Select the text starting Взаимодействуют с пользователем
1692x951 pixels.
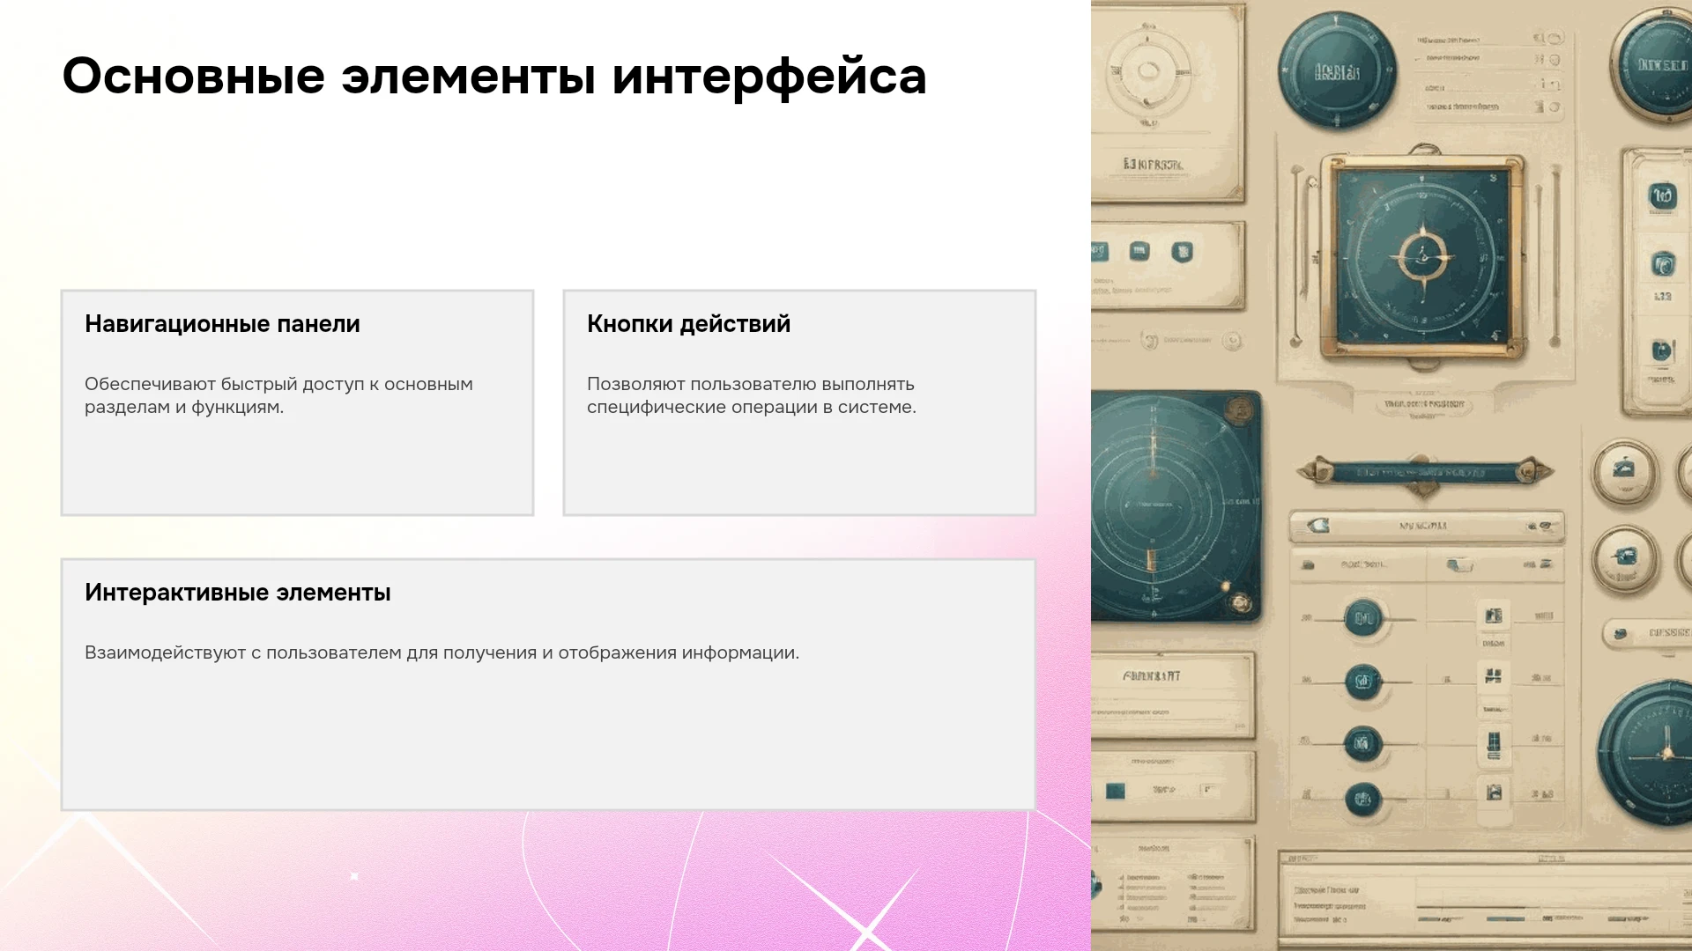pos(442,652)
